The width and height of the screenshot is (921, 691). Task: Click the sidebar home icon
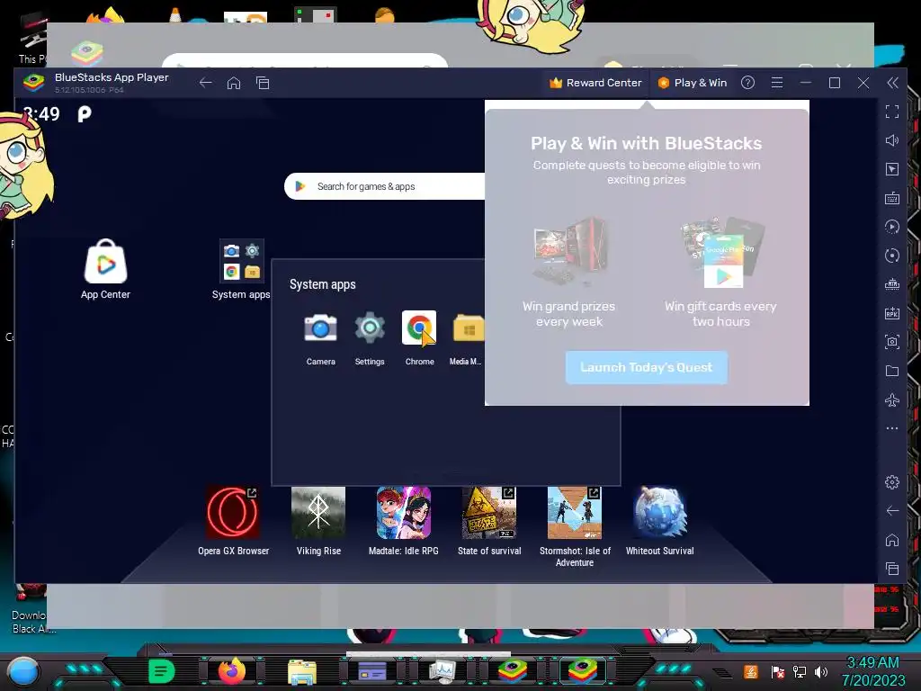coord(892,540)
